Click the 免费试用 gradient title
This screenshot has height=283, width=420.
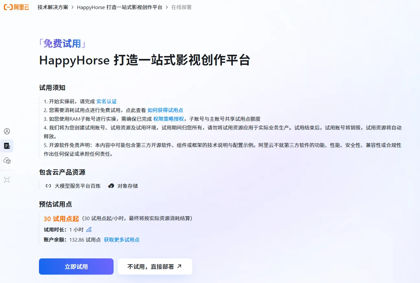click(x=62, y=43)
